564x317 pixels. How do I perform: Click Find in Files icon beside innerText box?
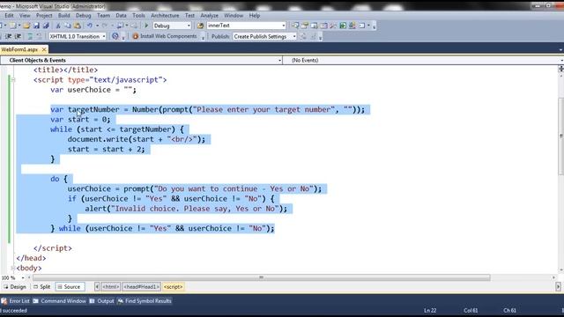[200, 26]
